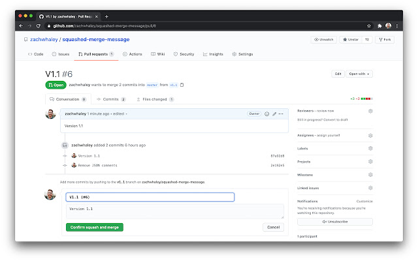Click the author avatar beside the comment
The image size is (418, 261).
tap(50, 114)
